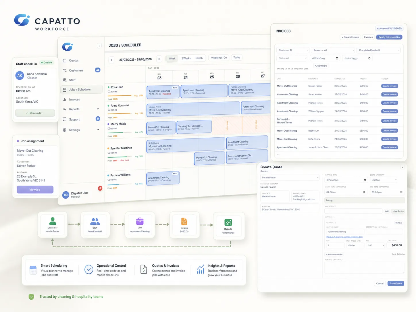Go to next week in the scheduler
Screen dimensions: 416x312
[159, 59]
